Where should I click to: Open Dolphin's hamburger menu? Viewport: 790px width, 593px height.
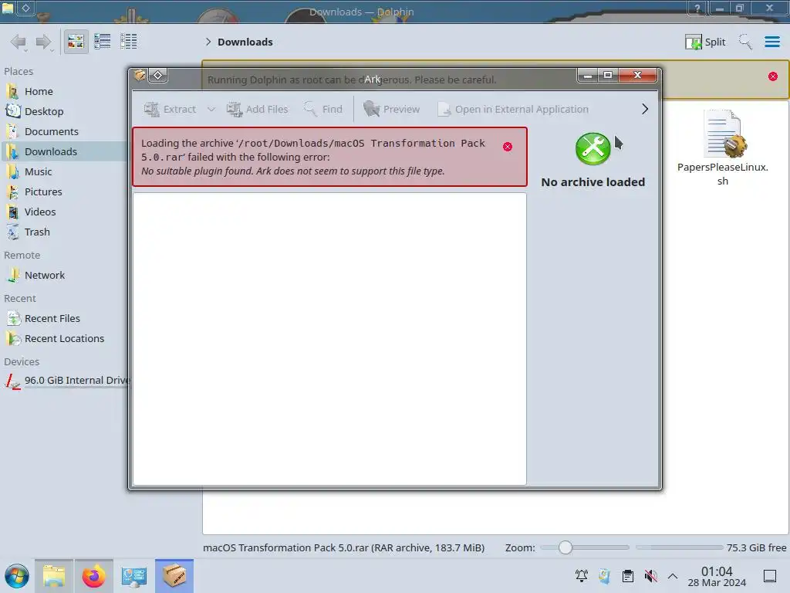point(771,42)
